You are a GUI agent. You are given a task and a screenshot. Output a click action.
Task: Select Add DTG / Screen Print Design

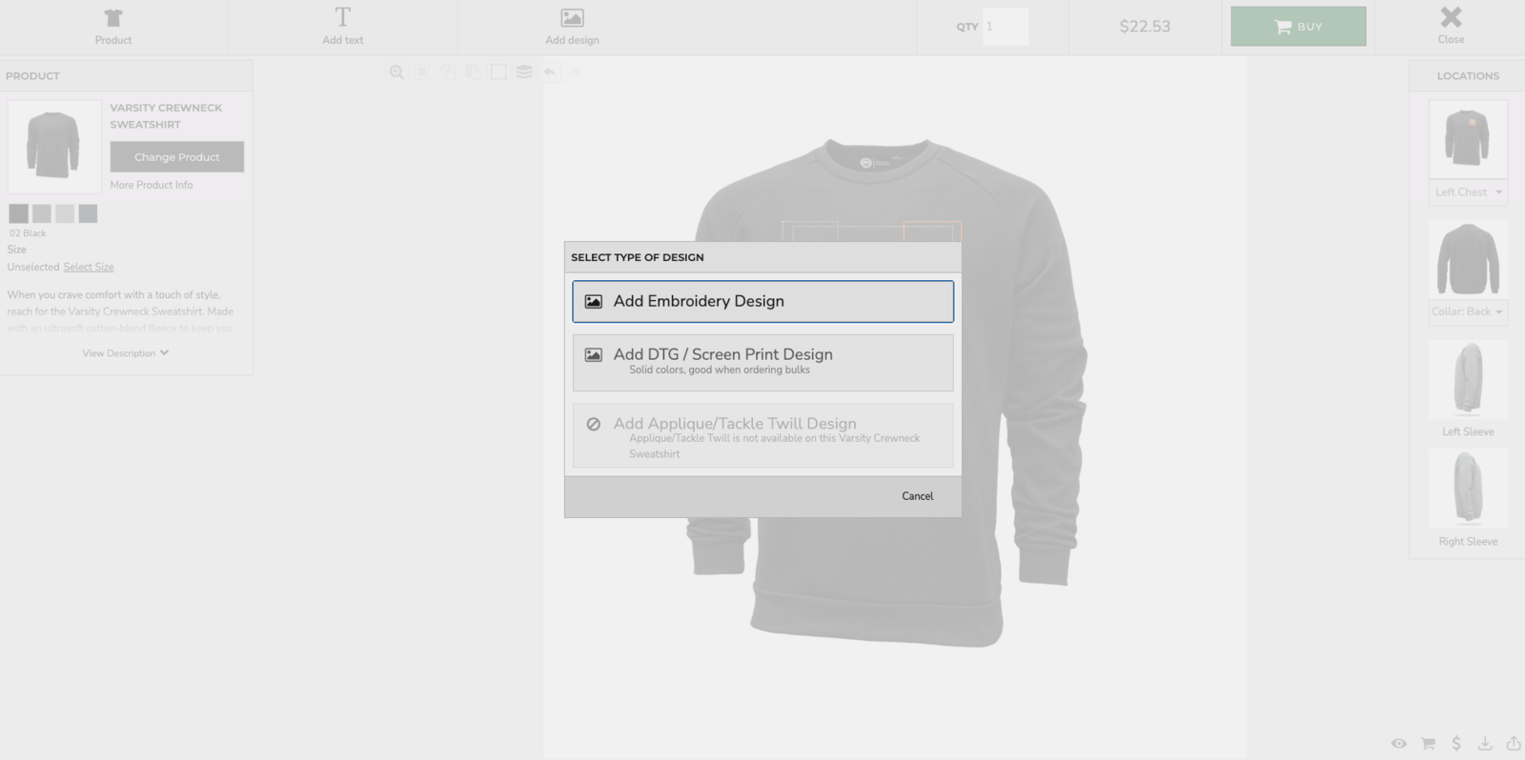point(762,362)
